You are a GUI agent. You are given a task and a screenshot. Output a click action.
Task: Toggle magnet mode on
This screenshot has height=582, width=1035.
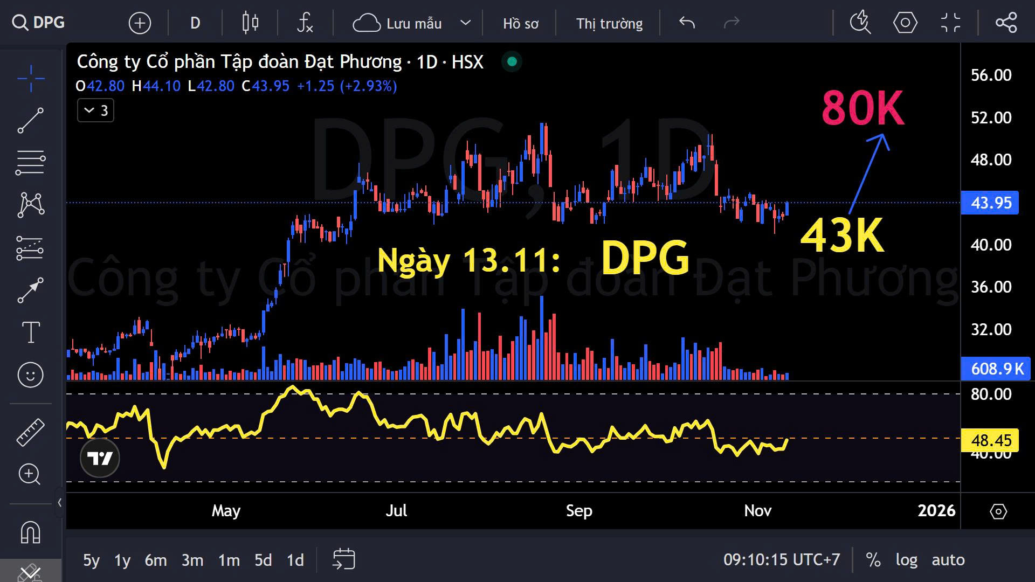[x=31, y=533]
